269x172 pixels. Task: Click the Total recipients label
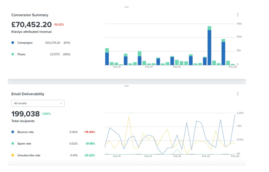tap(23, 121)
